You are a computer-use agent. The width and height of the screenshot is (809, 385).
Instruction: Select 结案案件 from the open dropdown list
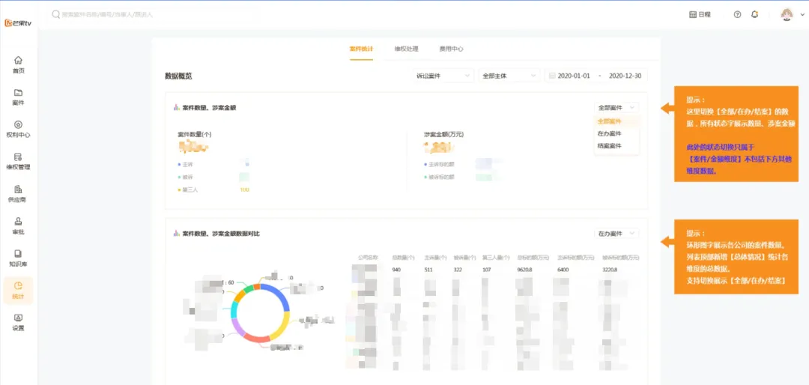tap(609, 145)
